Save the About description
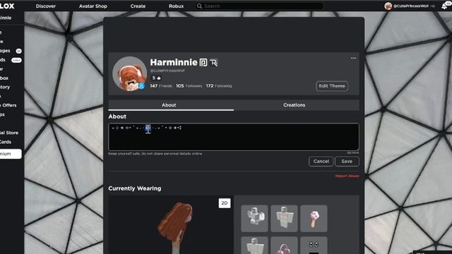The width and height of the screenshot is (452, 254). point(347,162)
